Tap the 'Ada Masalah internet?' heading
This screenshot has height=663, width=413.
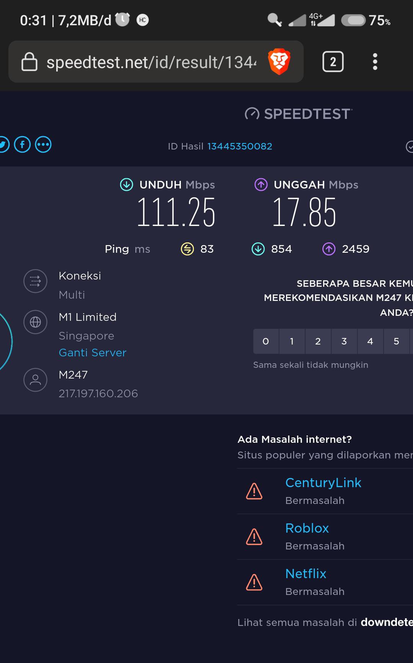(x=294, y=439)
